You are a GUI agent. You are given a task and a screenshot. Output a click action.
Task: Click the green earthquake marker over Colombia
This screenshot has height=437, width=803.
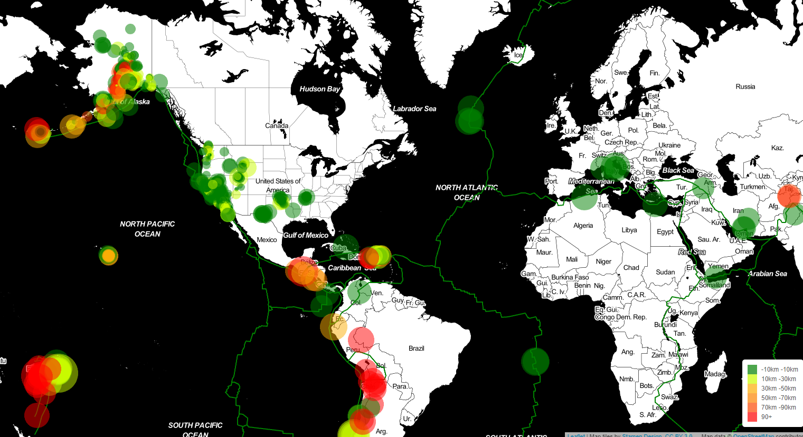click(360, 292)
